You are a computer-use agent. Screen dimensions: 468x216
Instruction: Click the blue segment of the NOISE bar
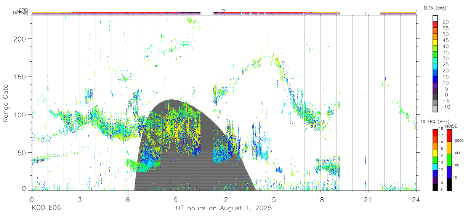point(449,172)
